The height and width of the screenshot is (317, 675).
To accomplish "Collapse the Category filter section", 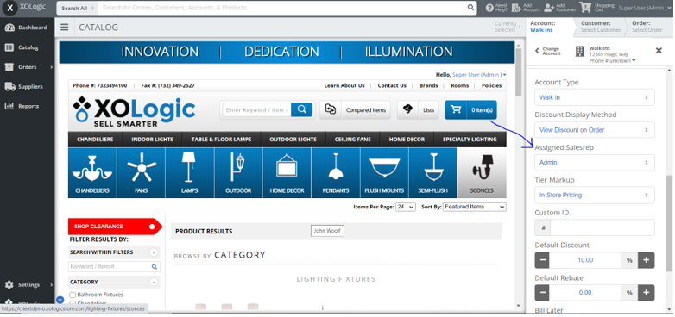I will tap(154, 283).
